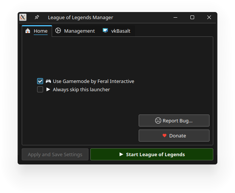The height and width of the screenshot is (193, 235).
Task: Click Apply and Save Settings
Action: (x=55, y=154)
